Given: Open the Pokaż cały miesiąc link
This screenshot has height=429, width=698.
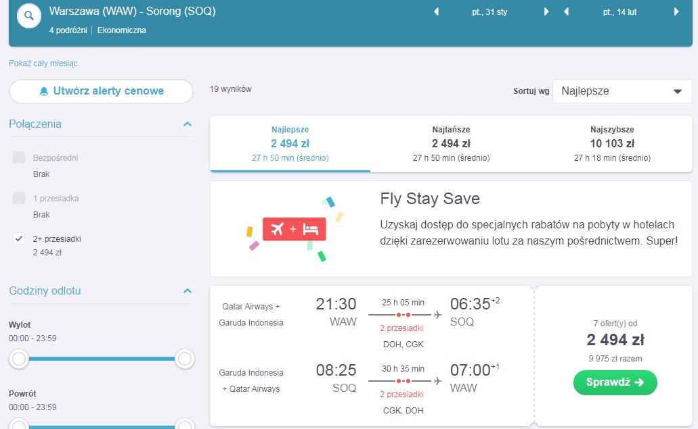Looking at the screenshot, I should pyautogui.click(x=43, y=64).
